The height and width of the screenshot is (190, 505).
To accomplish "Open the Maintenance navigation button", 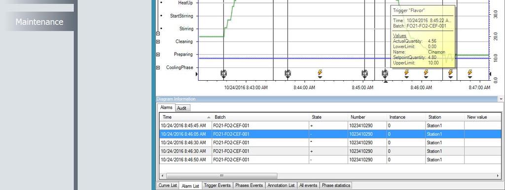I will [39, 22].
